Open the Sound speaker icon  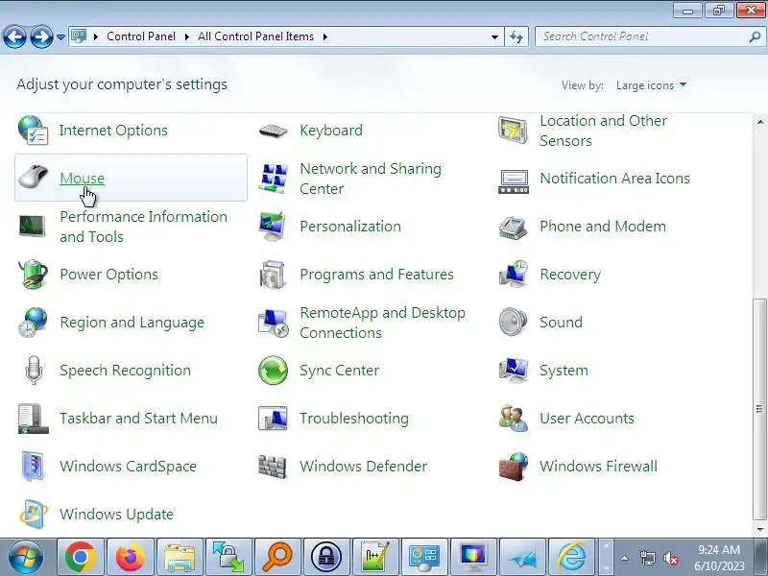pos(513,322)
